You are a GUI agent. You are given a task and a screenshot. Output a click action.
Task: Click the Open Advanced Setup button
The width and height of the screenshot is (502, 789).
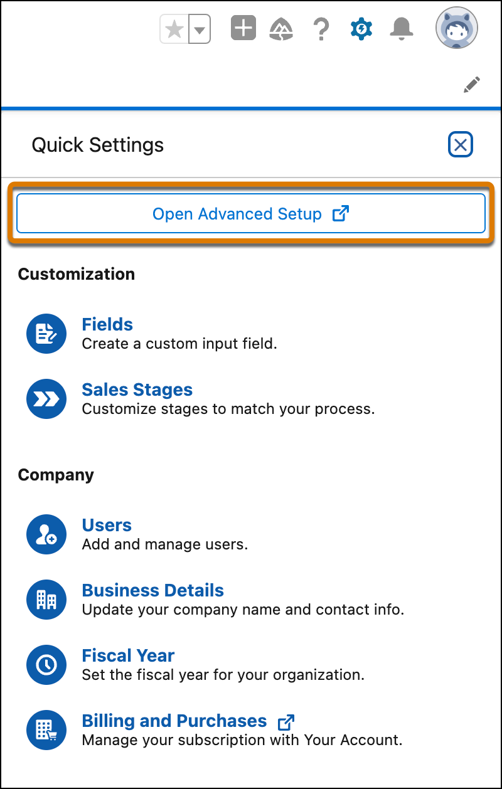coord(251,213)
